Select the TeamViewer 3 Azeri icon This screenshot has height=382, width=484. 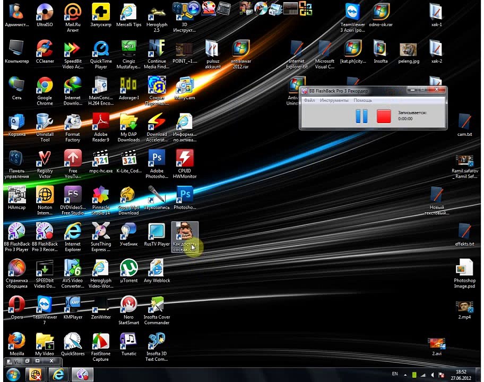[352, 18]
